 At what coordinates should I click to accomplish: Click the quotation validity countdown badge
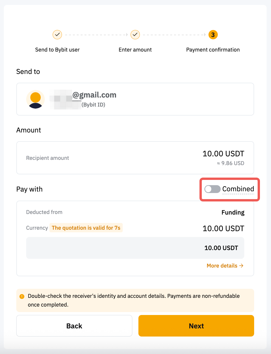tap(86, 228)
